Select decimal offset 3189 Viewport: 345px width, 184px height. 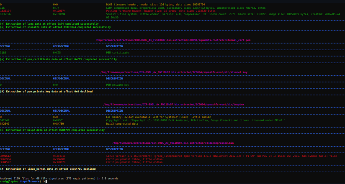[3, 53]
